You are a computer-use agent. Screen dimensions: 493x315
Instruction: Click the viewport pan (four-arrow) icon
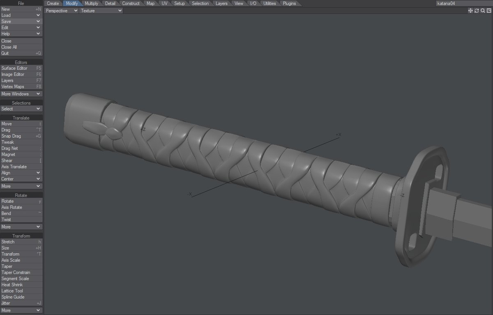tap(470, 11)
